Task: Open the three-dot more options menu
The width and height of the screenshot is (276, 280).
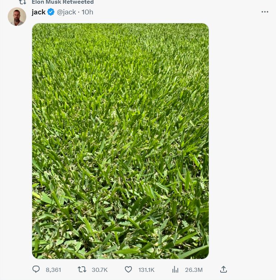Action: (265, 12)
